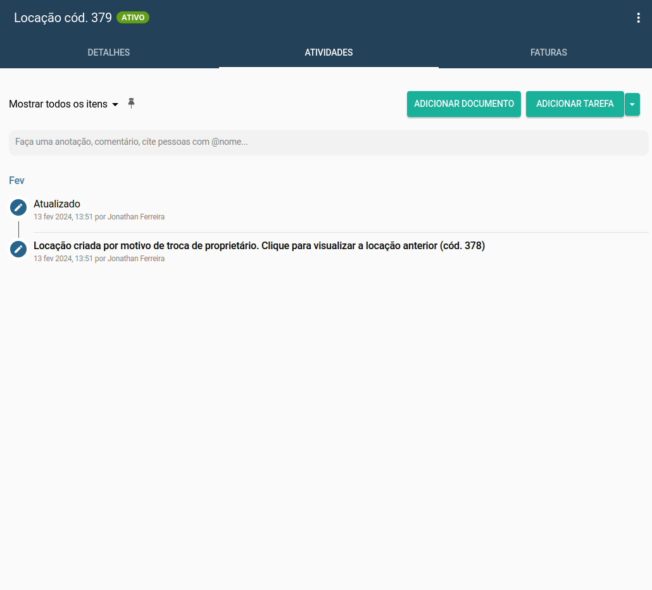Click the Adicionar Documento button
652x590 pixels.
pos(463,104)
